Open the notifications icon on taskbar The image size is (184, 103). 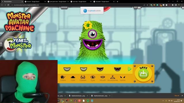pos(182,101)
